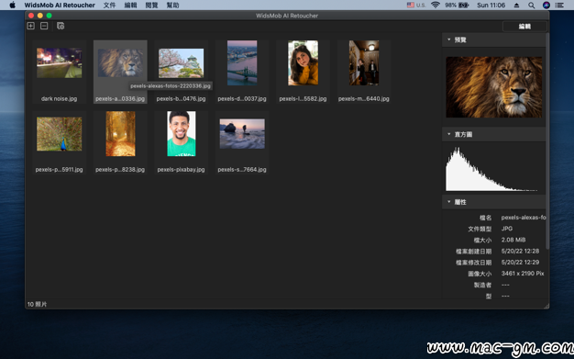Collapse the 預覽 panel section
574x359 pixels.
(448, 39)
